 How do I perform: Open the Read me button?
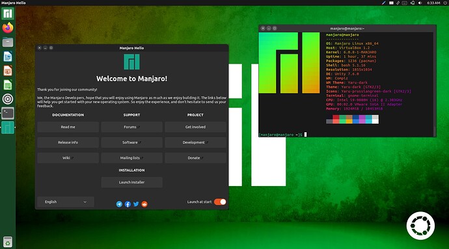pyautogui.click(x=68, y=127)
